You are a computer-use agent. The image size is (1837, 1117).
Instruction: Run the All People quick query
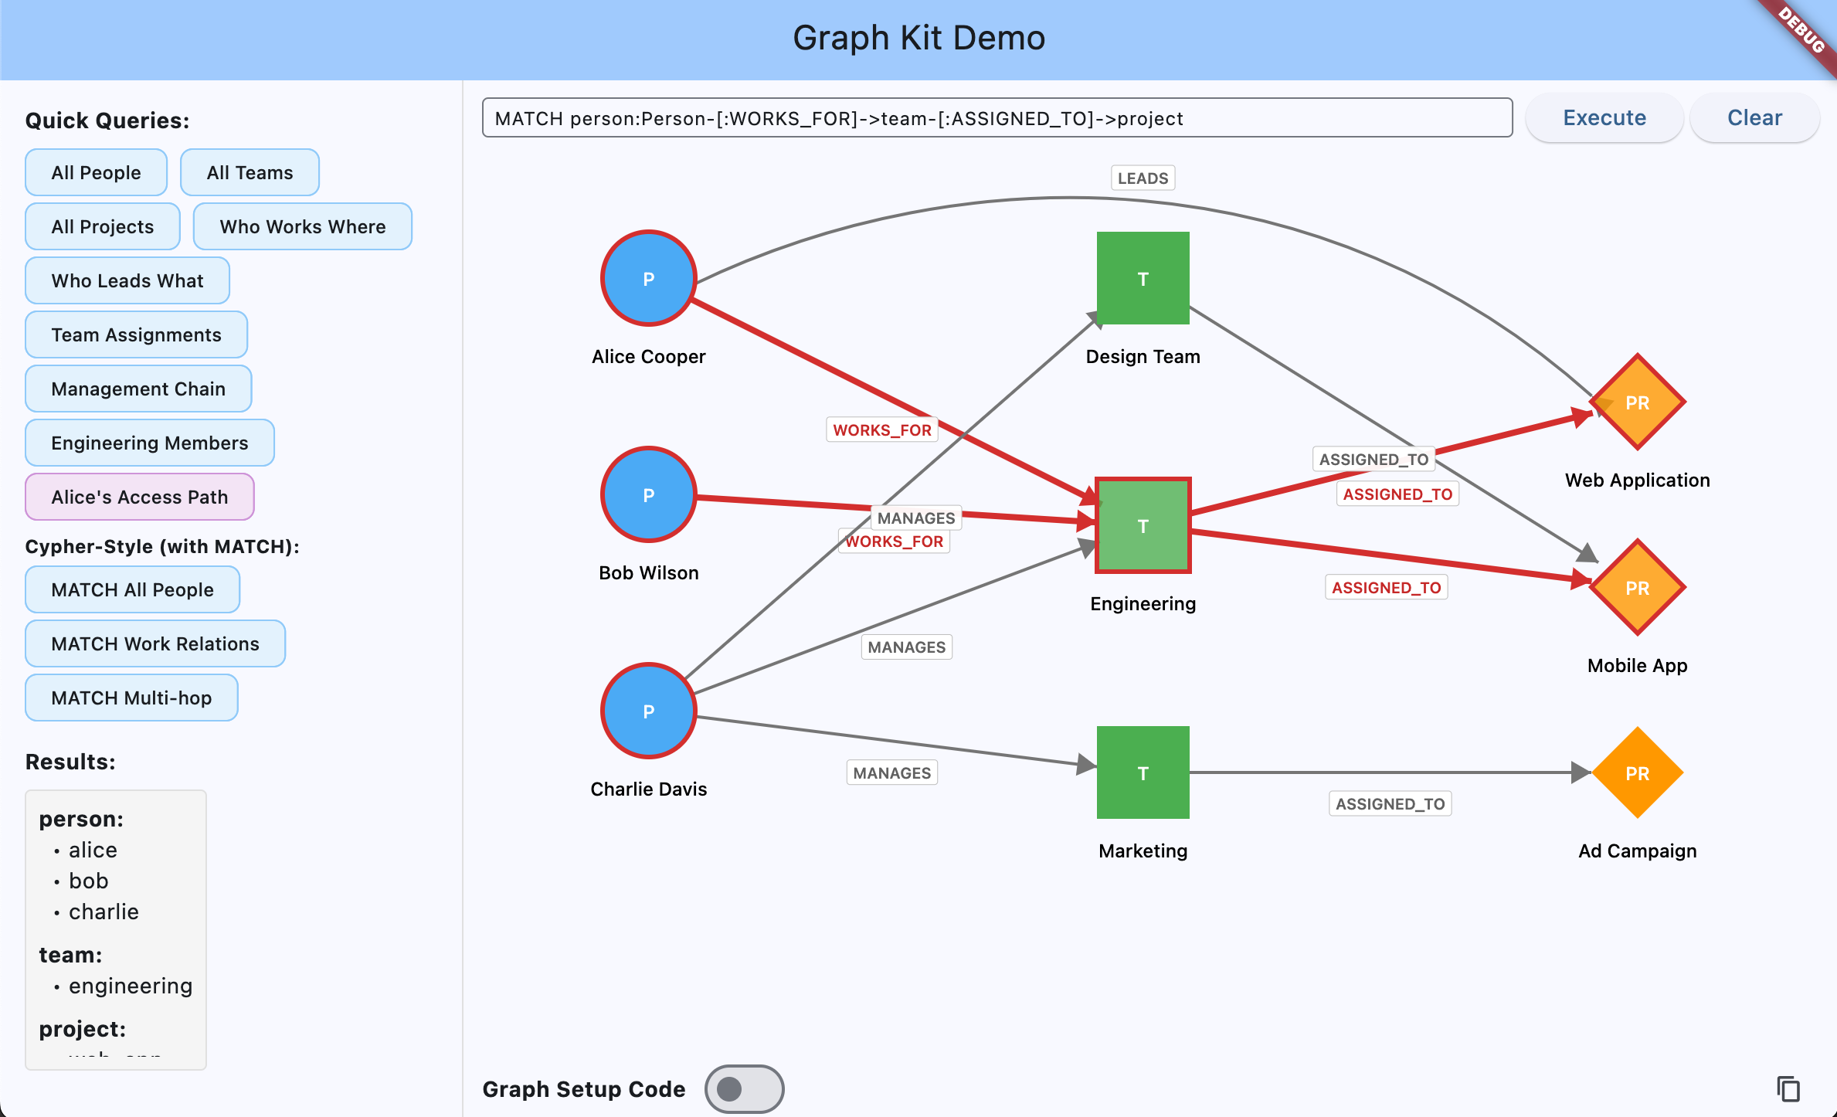[96, 172]
